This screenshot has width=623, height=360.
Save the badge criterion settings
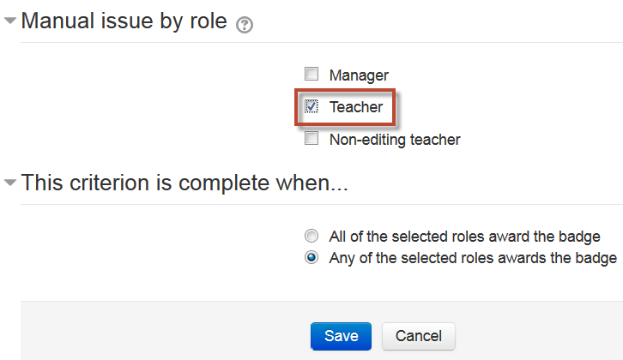point(341,336)
